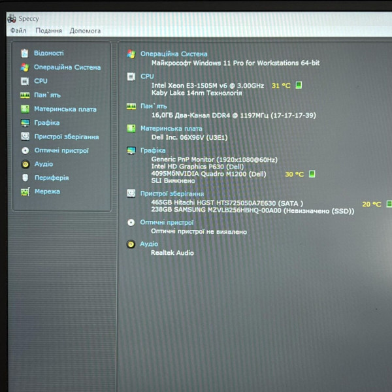Select Мережа in the sidebar
392x392 pixels.
47,191
